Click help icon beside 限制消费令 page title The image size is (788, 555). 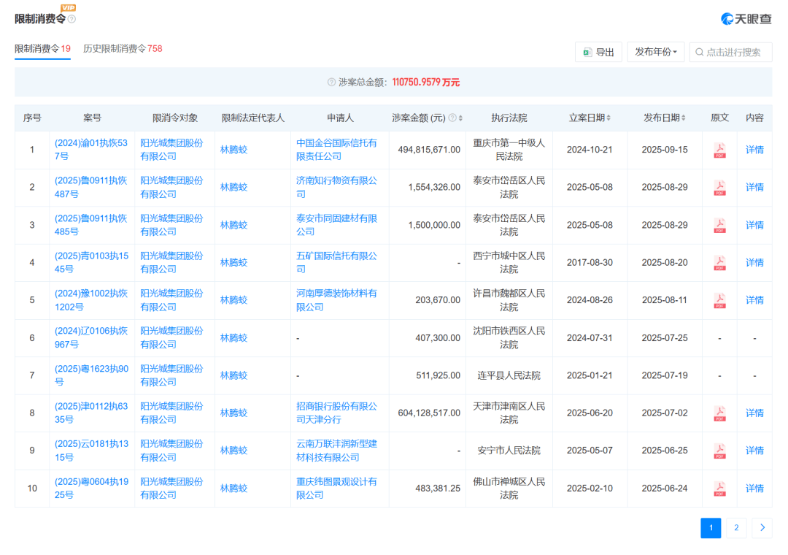pos(72,18)
